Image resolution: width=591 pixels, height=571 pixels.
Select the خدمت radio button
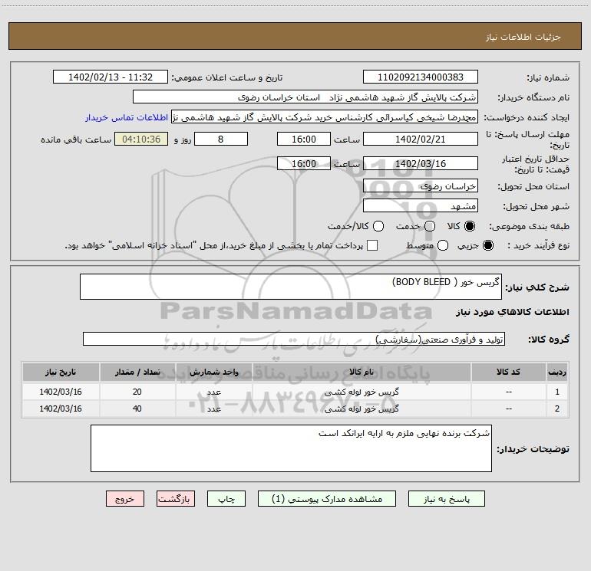pyautogui.click(x=430, y=226)
